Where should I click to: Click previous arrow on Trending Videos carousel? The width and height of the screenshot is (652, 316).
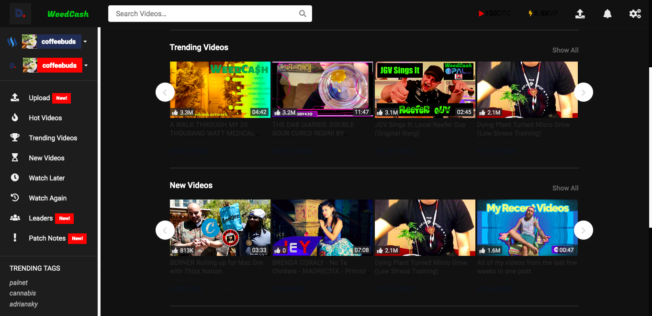coord(165,92)
